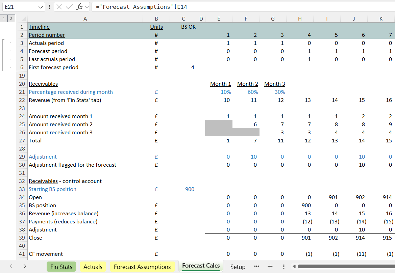Add a new sheet with plus icon
The image size is (395, 274).
click(270, 267)
